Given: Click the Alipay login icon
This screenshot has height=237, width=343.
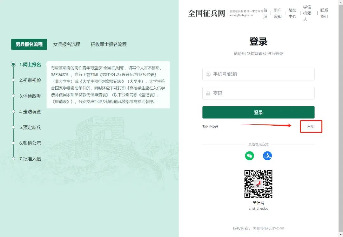Looking at the screenshot, I should [267, 156].
